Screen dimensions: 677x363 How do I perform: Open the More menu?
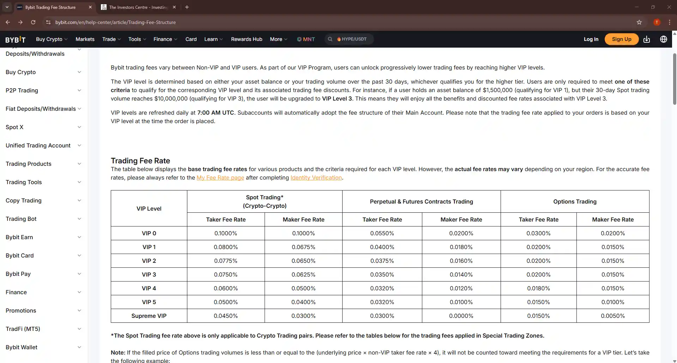[279, 39]
